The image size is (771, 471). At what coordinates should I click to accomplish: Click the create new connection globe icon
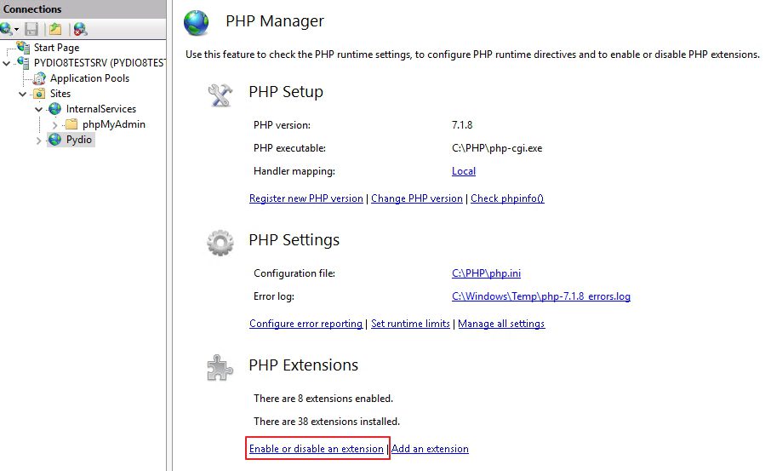click(x=7, y=30)
